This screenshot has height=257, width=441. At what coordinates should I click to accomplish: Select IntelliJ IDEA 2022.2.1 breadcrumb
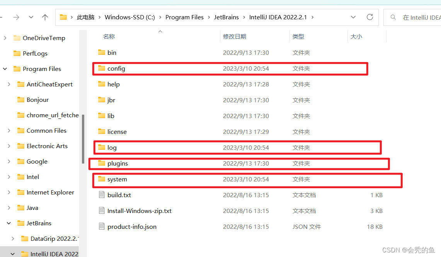click(x=278, y=17)
